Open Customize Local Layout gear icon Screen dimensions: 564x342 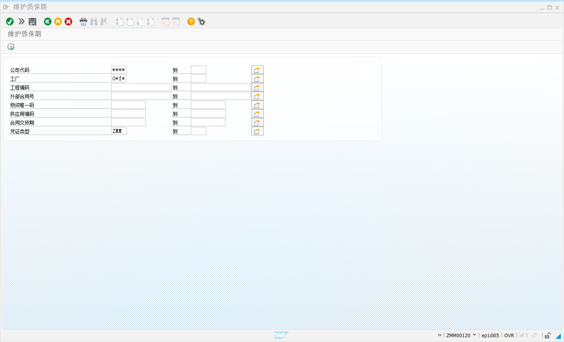click(202, 21)
